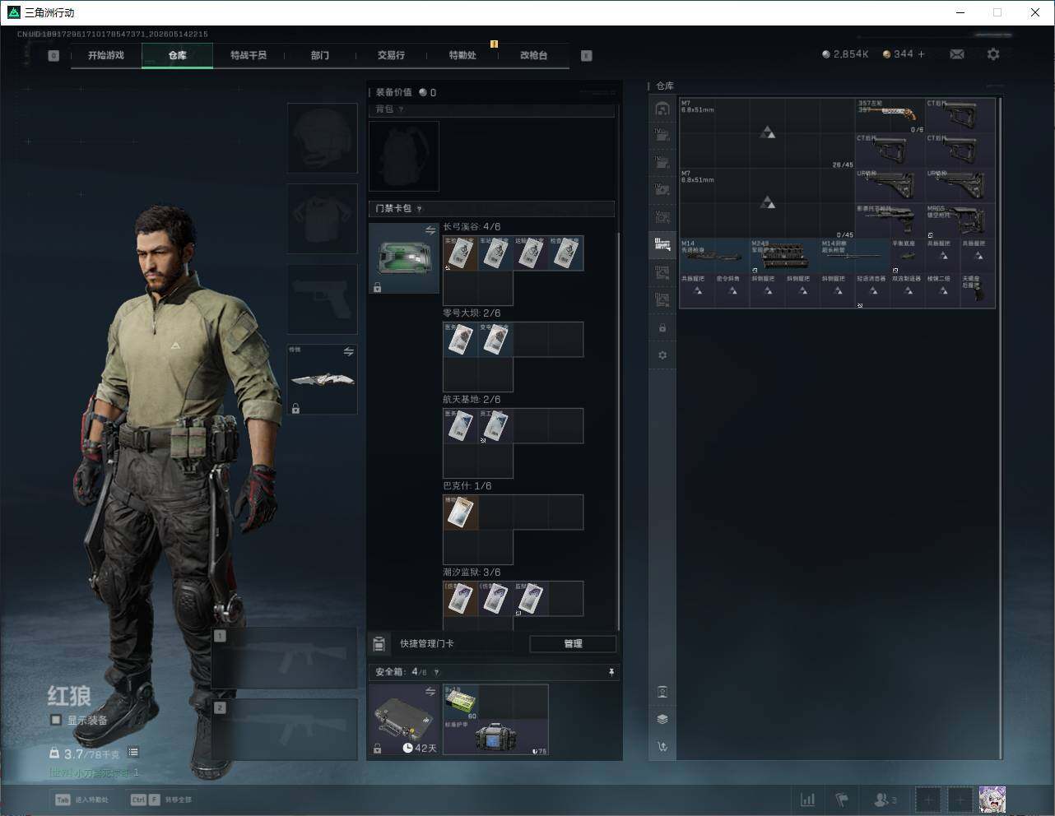The width and height of the screenshot is (1055, 816).
Task: Show help for 安全箱 section
Action: [436, 672]
